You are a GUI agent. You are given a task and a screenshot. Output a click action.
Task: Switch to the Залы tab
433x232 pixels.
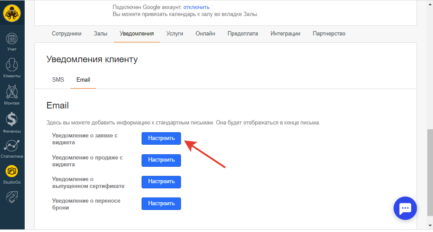pos(100,34)
